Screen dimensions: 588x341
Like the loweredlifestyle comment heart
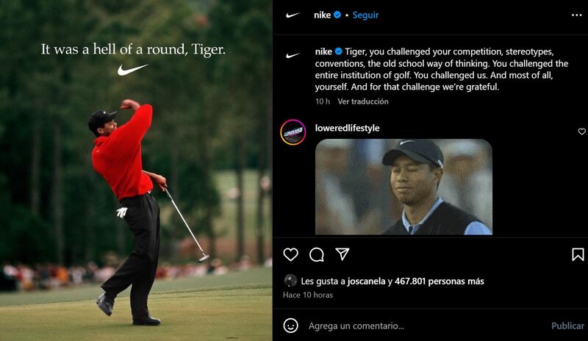pyautogui.click(x=581, y=132)
